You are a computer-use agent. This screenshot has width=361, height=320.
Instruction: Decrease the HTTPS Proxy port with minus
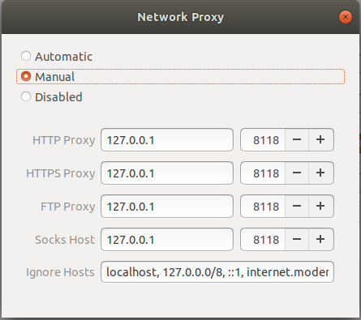(297, 173)
